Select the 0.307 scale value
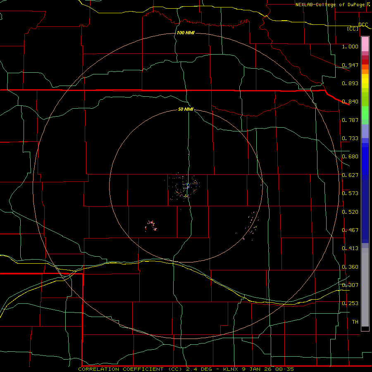The image size is (372, 372). coord(350,285)
